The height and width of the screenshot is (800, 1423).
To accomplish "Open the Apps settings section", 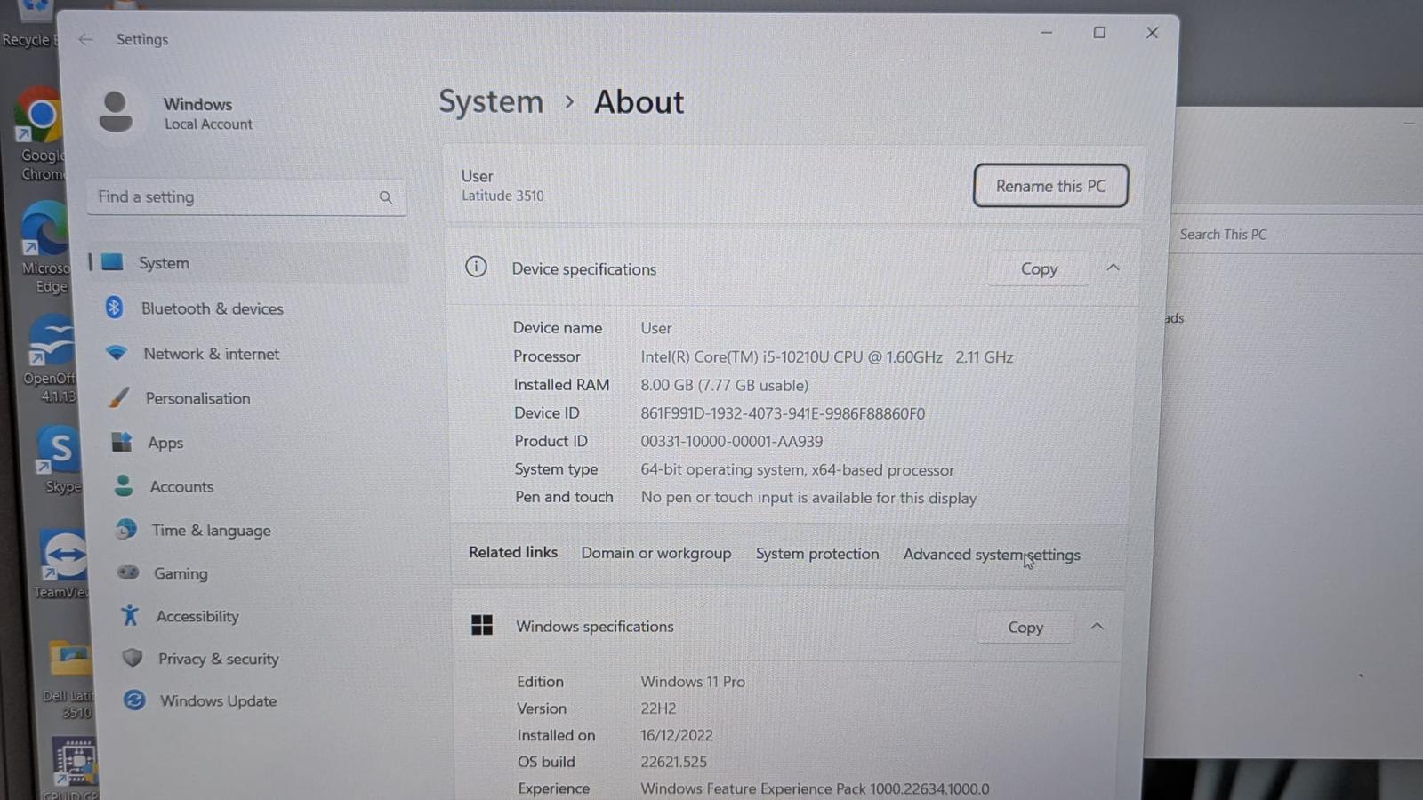I will coord(165,443).
